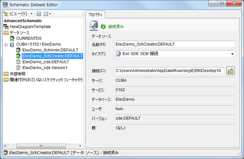Image resolution: width=244 pixels, height=159 pixels.
Task: Select ElecDemo_sde.DEFAULT in the tree
Action: pyautogui.click(x=46, y=62)
